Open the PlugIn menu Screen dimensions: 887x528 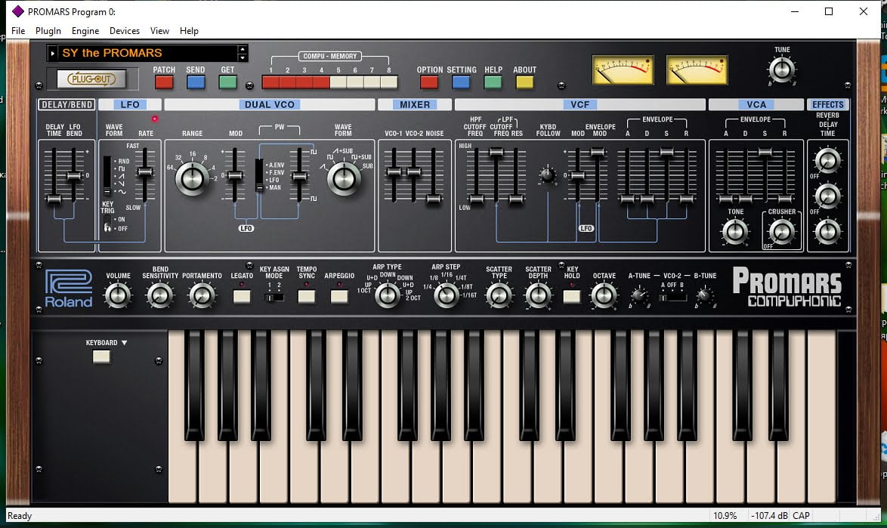coord(48,30)
